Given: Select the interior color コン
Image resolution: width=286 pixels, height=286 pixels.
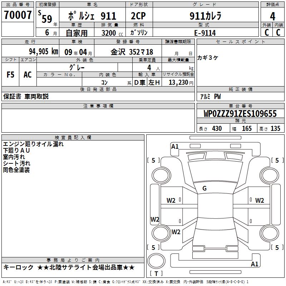Looking at the screenshot, I should click(x=104, y=83).
